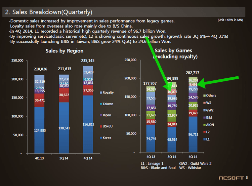Click the 156,812 Korea value in 4Q 14
The width and height of the screenshot is (252, 186).
coord(88,124)
